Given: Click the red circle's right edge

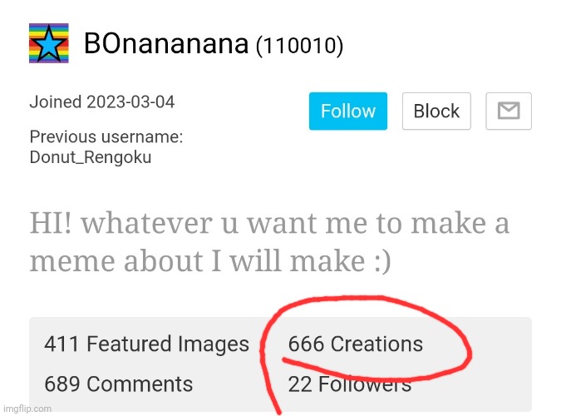Looking at the screenshot, I should (x=468, y=351).
